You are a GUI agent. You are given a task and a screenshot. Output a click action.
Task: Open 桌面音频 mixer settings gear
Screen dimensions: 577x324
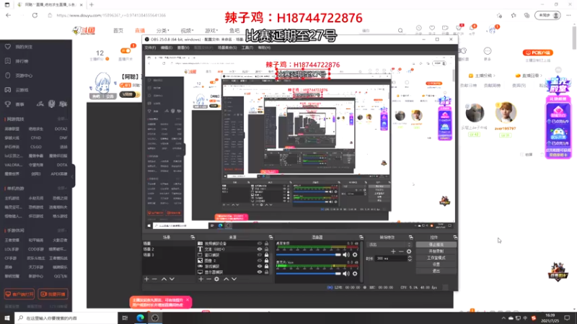click(x=355, y=255)
